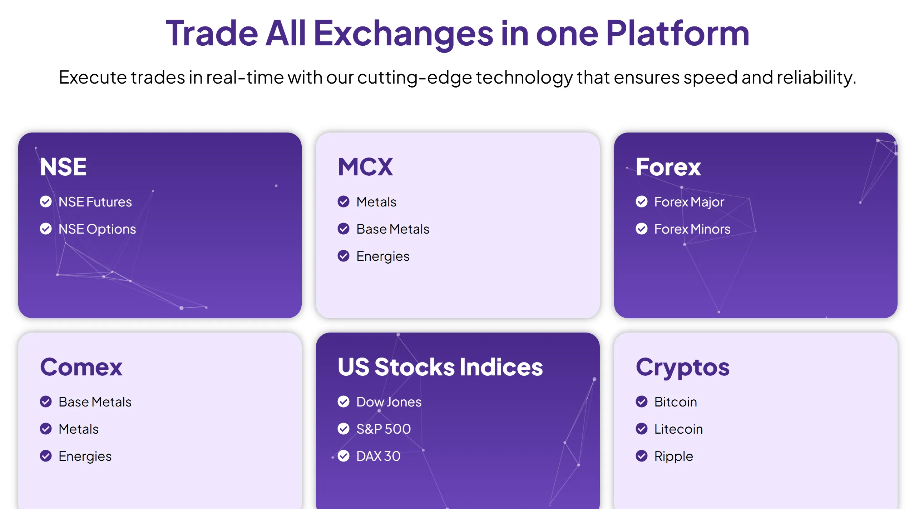Click the checkmark beside MCX Base Metals

(344, 229)
